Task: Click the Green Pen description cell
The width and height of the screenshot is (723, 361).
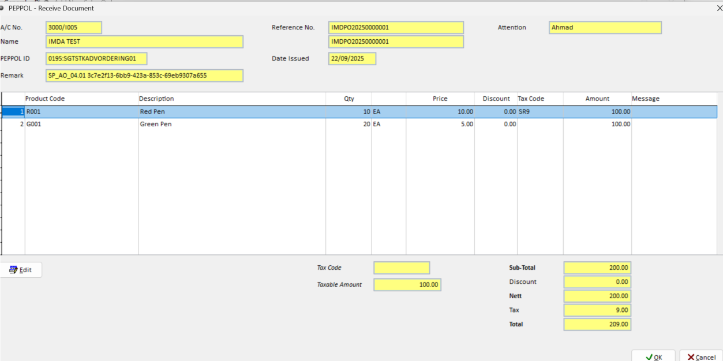Action: pos(232,124)
